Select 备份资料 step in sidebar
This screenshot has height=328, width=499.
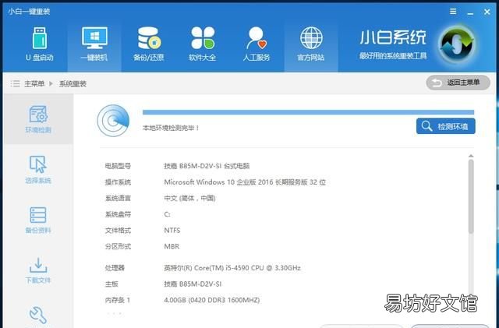pyautogui.click(x=38, y=220)
